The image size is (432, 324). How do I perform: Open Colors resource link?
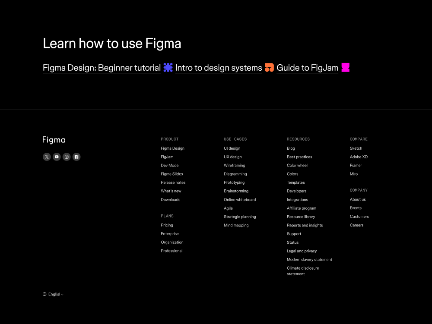pyautogui.click(x=292, y=174)
